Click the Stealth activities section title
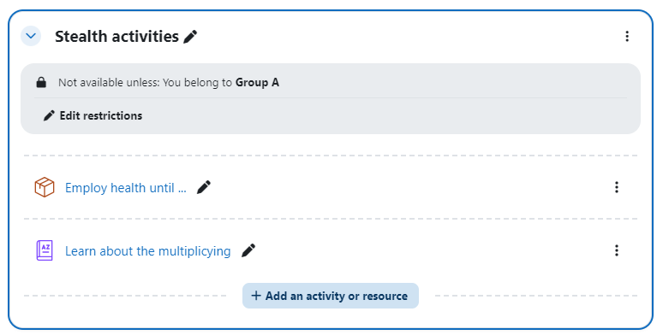The height and width of the screenshot is (335, 657). [x=116, y=37]
